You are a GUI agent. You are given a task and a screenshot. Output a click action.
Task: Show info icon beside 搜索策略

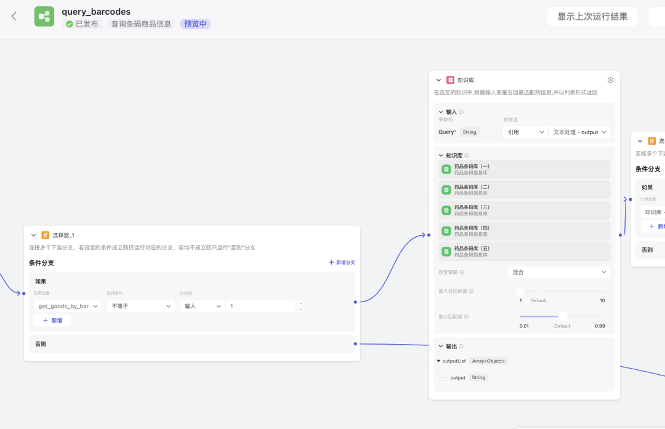point(461,272)
